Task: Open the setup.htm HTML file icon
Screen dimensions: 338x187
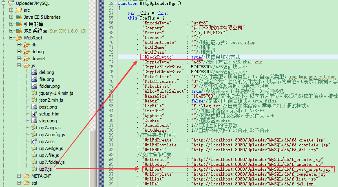Action: (x=34, y=114)
